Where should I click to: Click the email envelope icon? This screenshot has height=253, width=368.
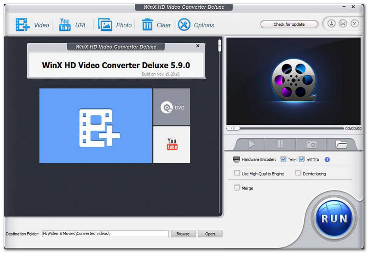[343, 24]
